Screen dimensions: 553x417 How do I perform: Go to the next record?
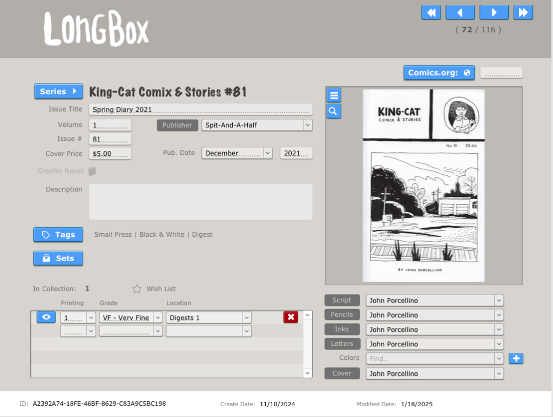pyautogui.click(x=494, y=13)
